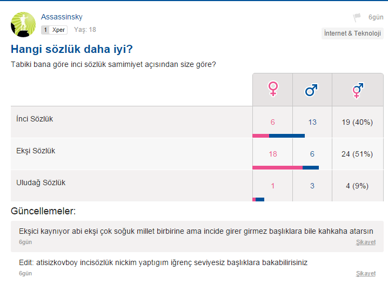The image size is (388, 284).
Task: Click the female gender symbol column header
Action: point(273,90)
